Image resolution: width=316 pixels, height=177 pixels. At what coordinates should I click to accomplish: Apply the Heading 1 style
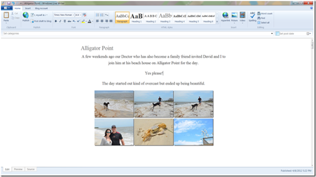click(137, 17)
